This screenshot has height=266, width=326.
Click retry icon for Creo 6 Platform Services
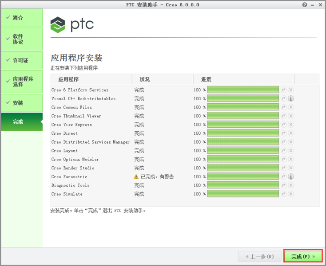284,90
